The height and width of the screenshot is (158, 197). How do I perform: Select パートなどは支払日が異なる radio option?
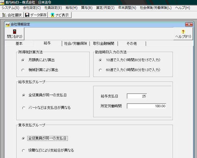[x=46, y=108]
